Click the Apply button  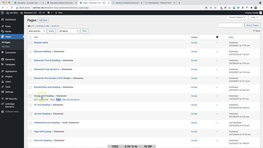click(x=51, y=31)
